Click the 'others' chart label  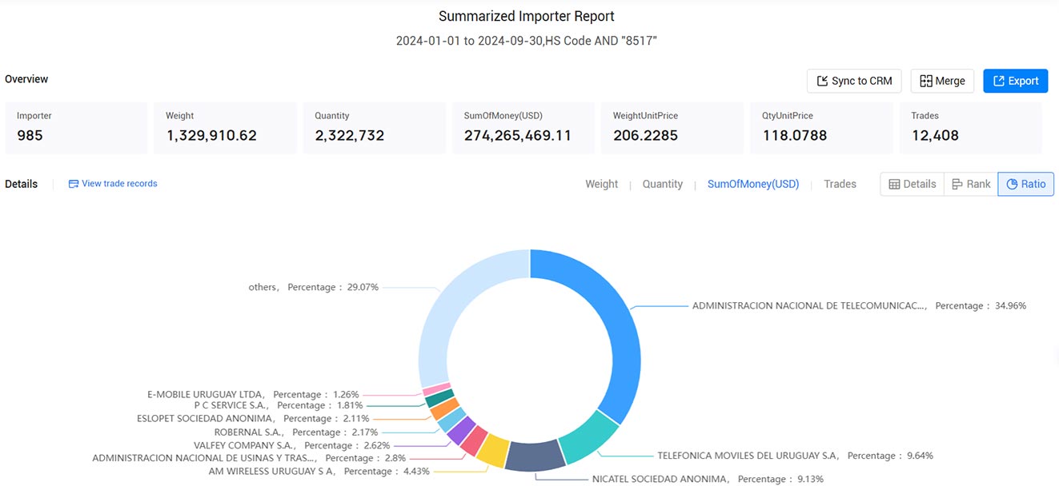(x=263, y=287)
